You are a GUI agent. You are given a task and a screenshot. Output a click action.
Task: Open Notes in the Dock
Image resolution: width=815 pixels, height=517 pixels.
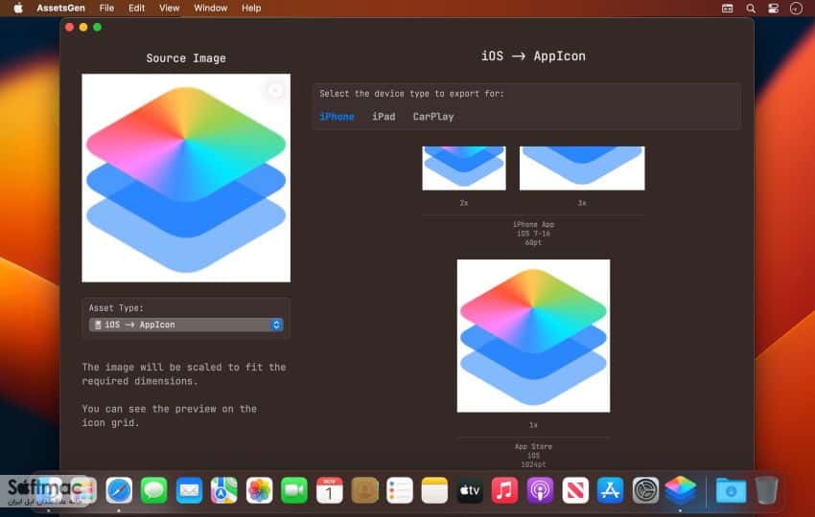point(434,490)
